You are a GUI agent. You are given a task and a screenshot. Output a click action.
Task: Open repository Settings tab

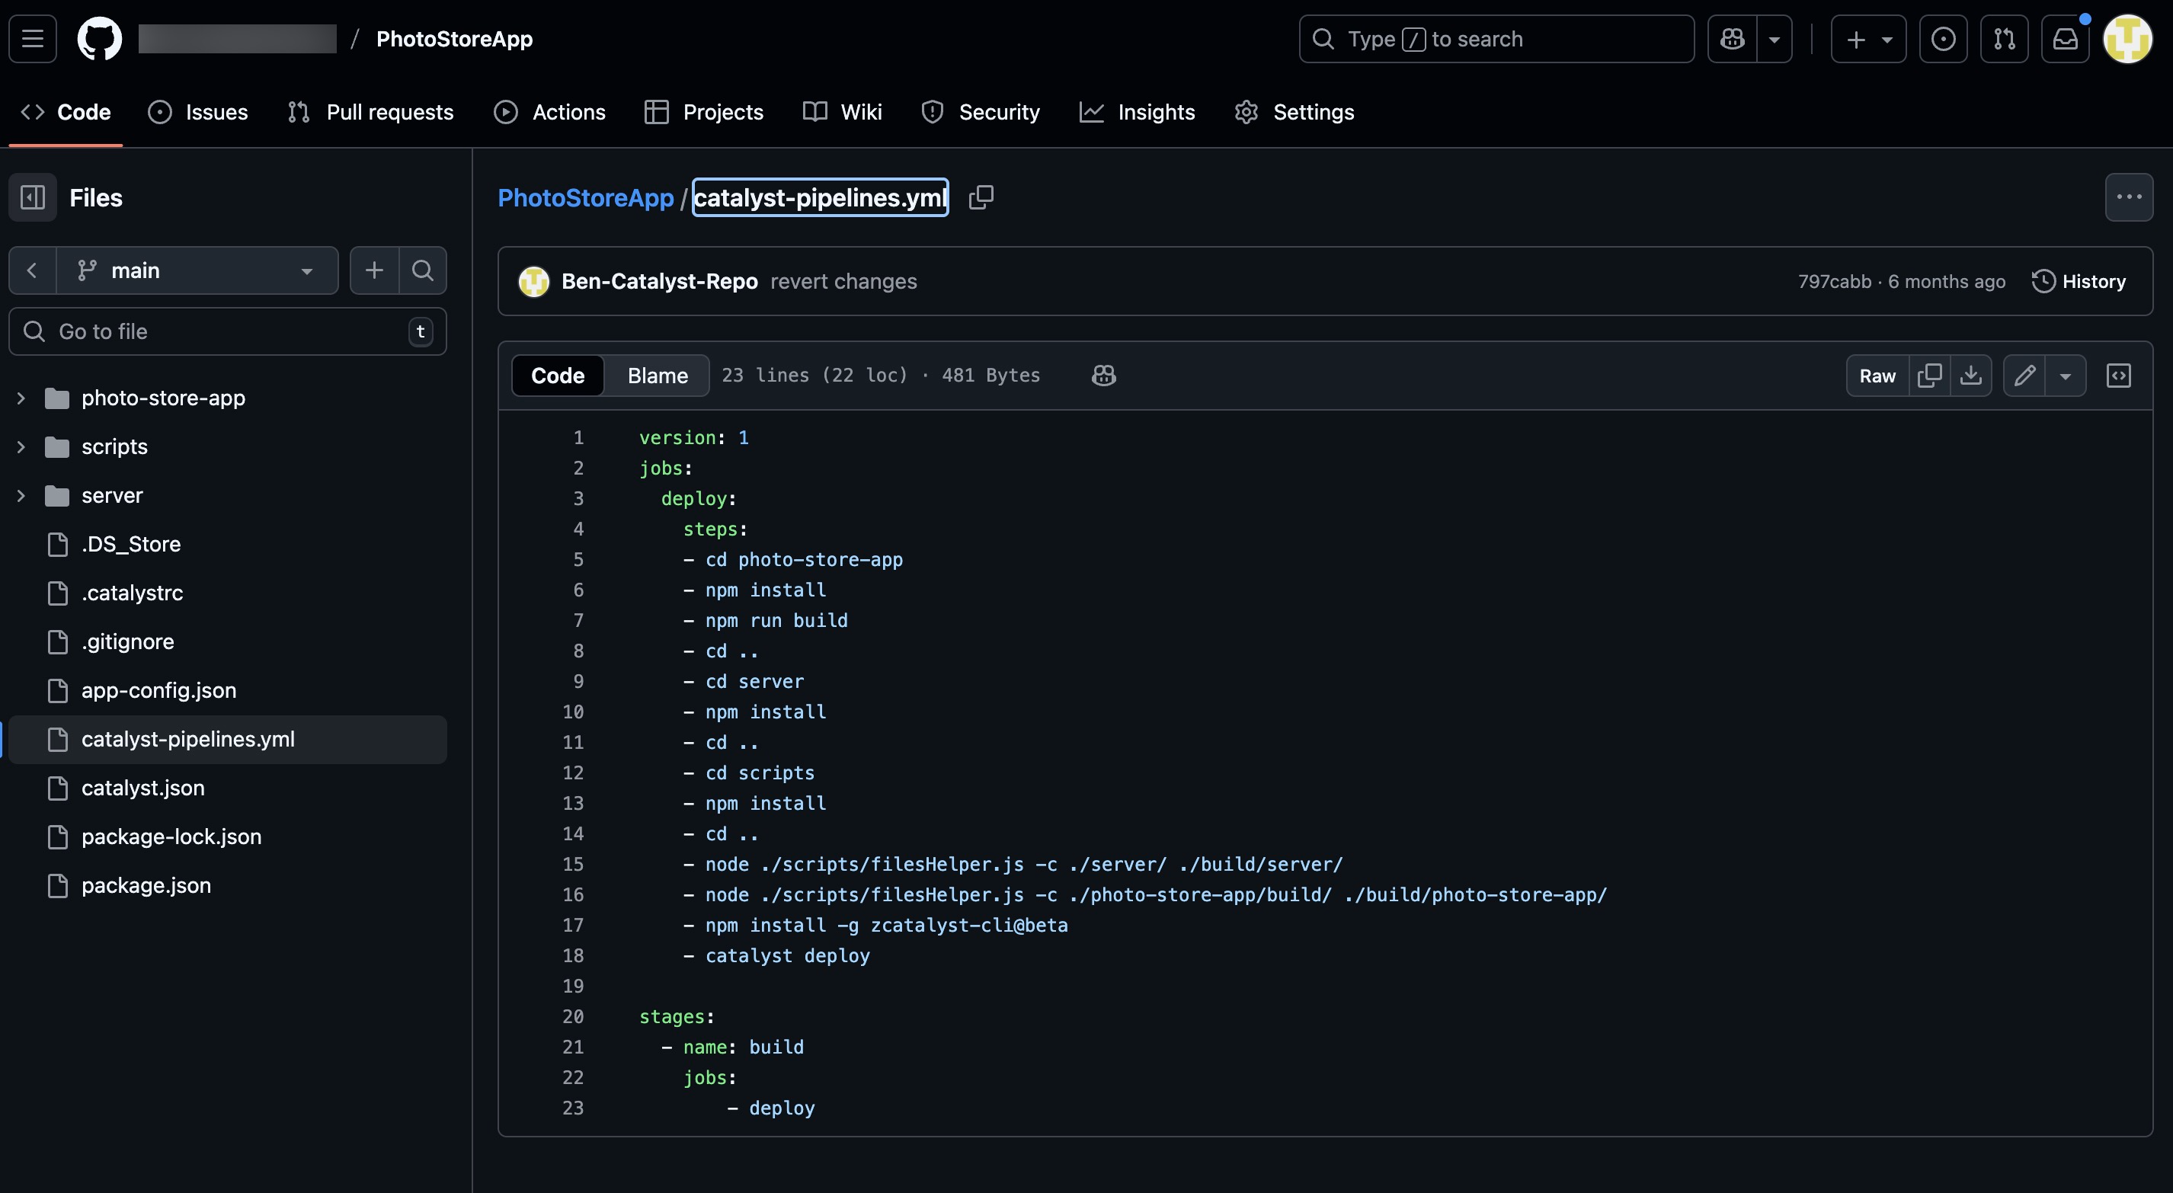click(x=1294, y=112)
